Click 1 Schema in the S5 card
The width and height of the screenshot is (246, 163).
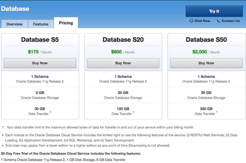[x=40, y=77]
